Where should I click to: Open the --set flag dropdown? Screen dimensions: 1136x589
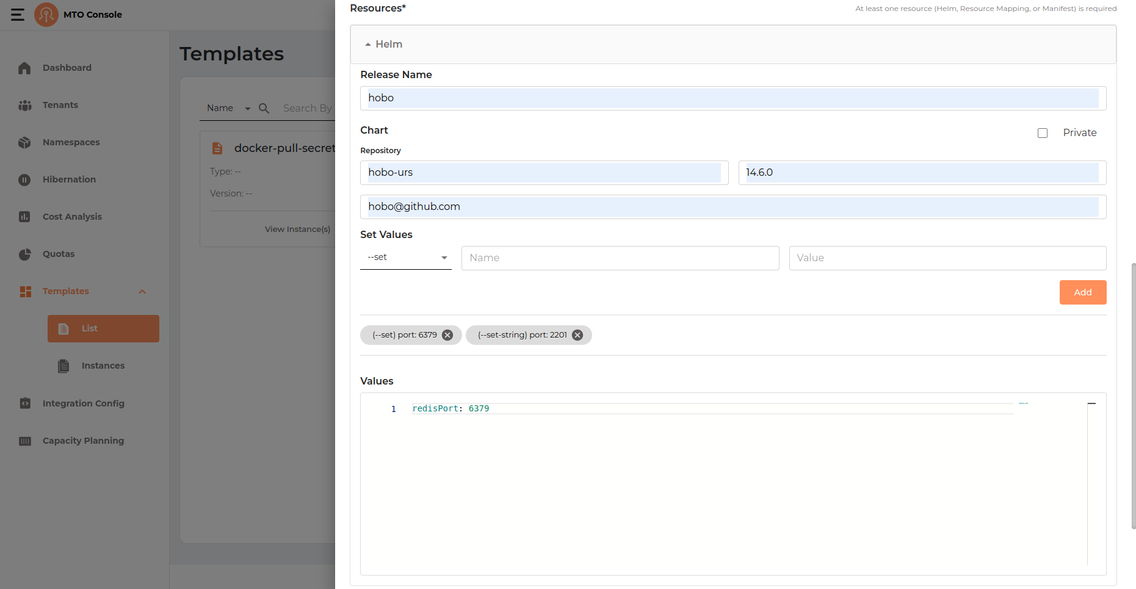[405, 257]
